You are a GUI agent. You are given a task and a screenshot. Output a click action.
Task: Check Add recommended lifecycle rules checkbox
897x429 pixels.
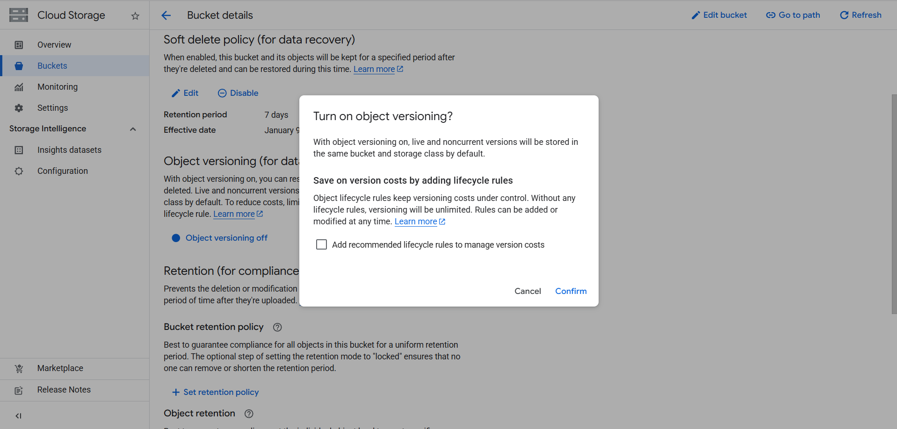pyautogui.click(x=321, y=245)
